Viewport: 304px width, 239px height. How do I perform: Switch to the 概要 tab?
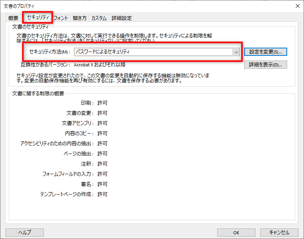point(13,18)
